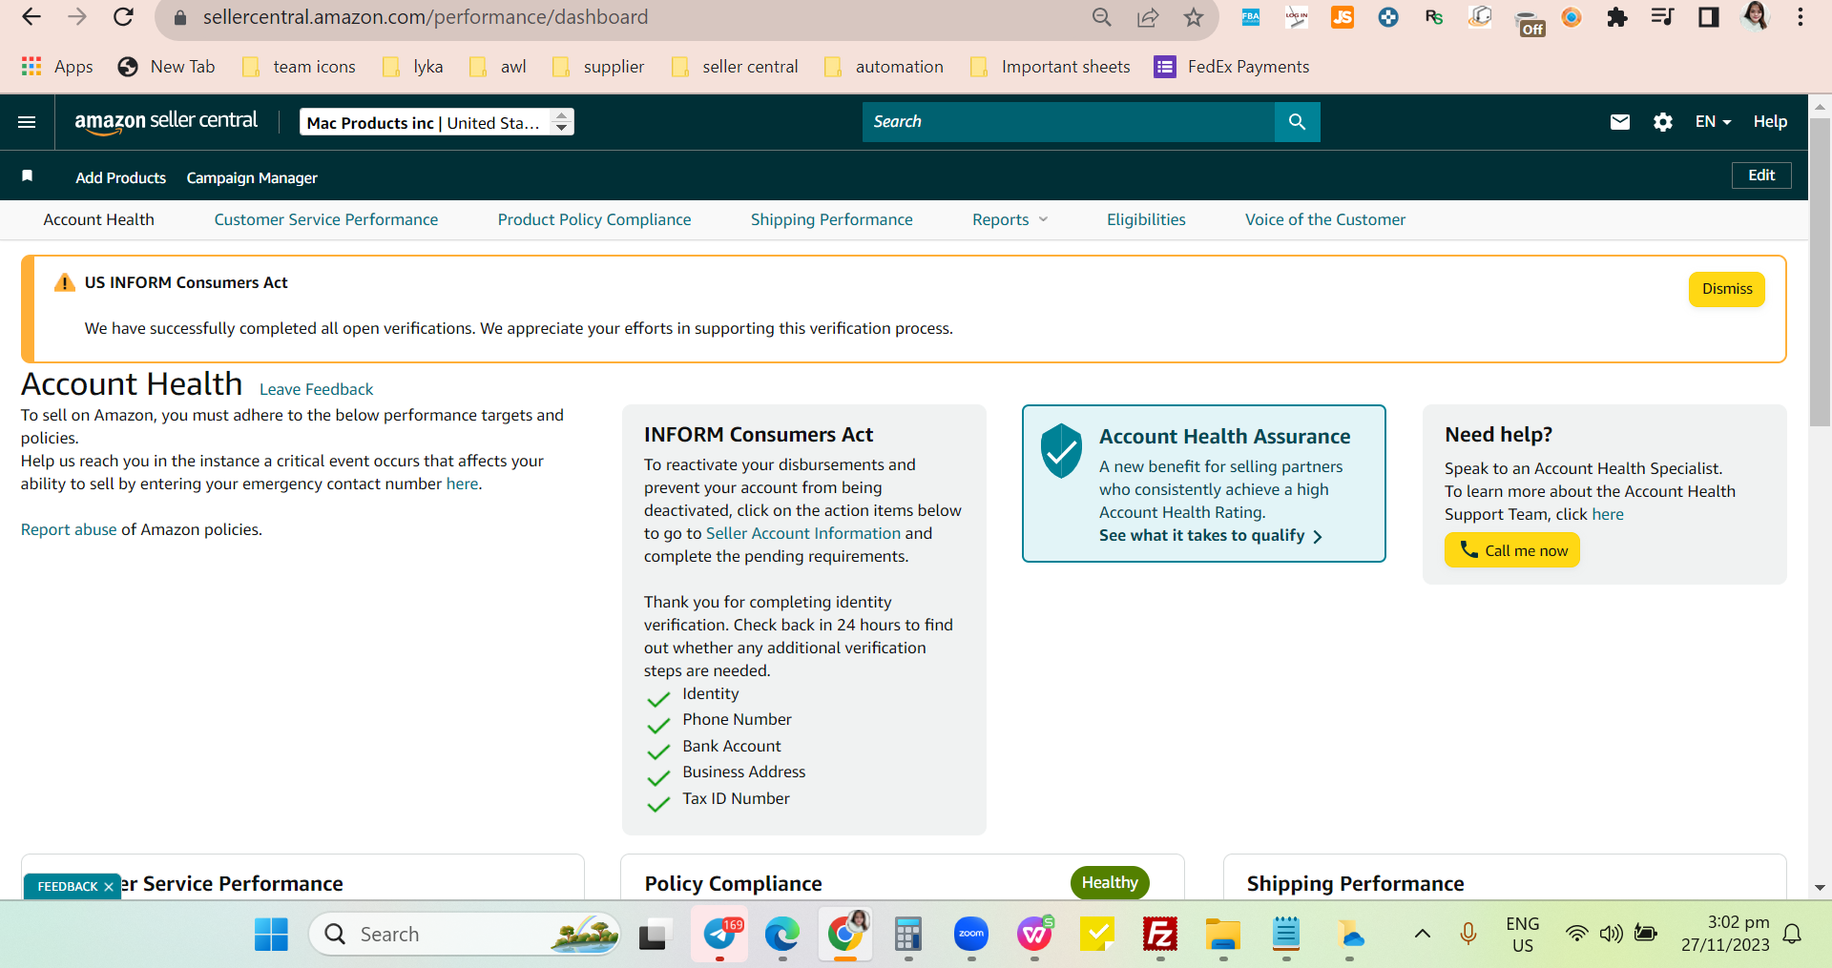Open the settings gear icon
The width and height of the screenshot is (1832, 968).
[1663, 122]
